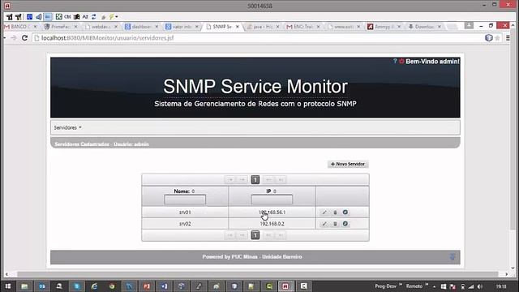Select the 192.168.0.2 IP cell
The width and height of the screenshot is (519, 292).
click(x=272, y=224)
